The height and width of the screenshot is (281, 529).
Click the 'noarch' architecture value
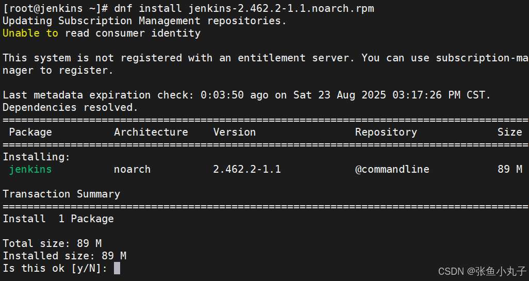(x=132, y=169)
